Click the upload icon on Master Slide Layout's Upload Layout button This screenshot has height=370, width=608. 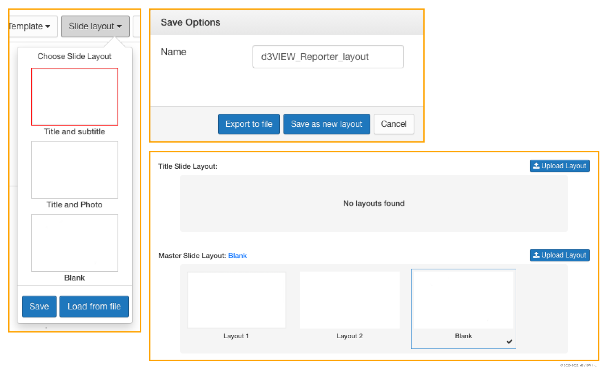536,255
